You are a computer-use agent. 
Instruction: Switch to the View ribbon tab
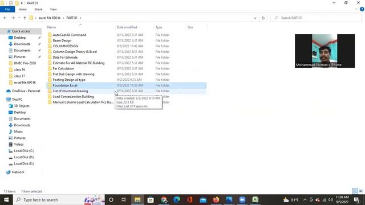pos(53,9)
